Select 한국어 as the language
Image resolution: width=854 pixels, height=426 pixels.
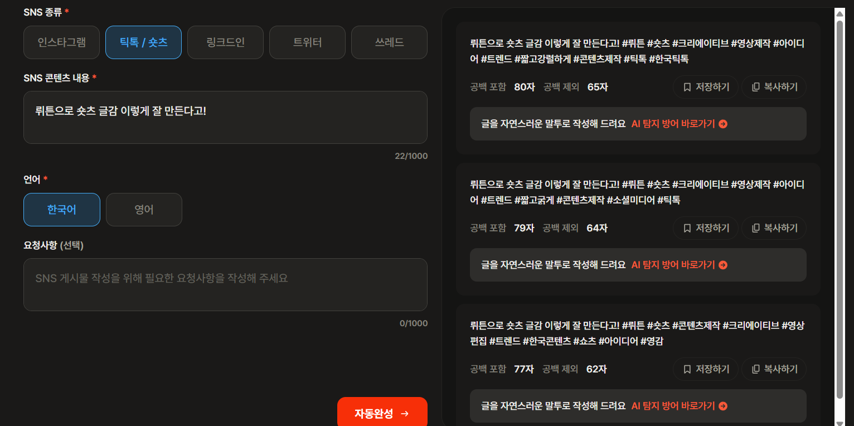point(61,209)
